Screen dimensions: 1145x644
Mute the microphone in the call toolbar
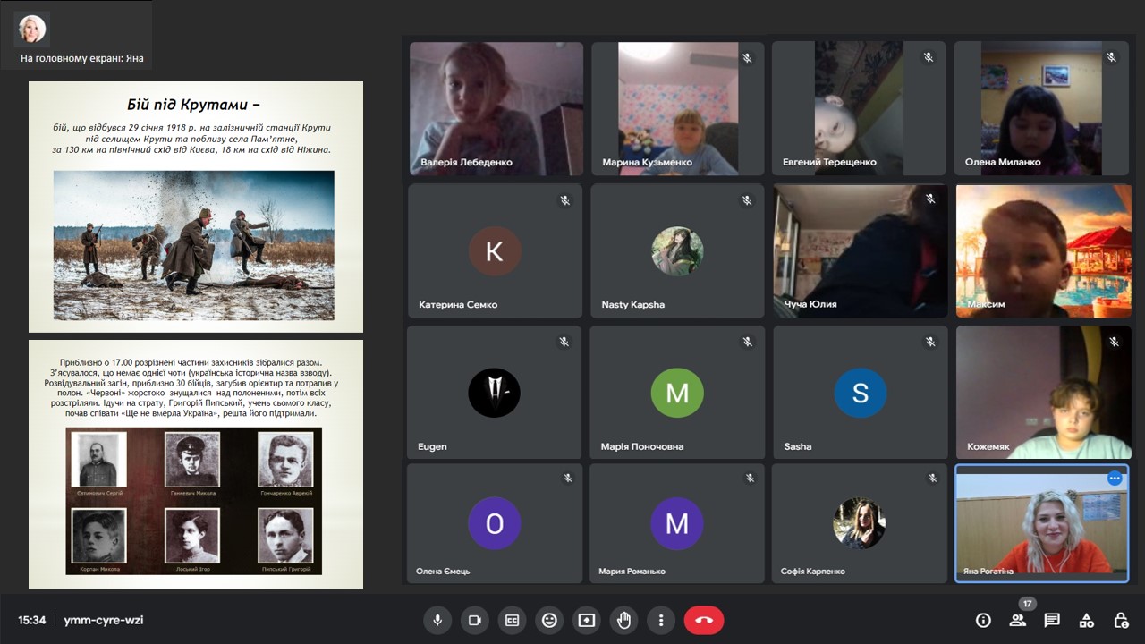pos(437,620)
